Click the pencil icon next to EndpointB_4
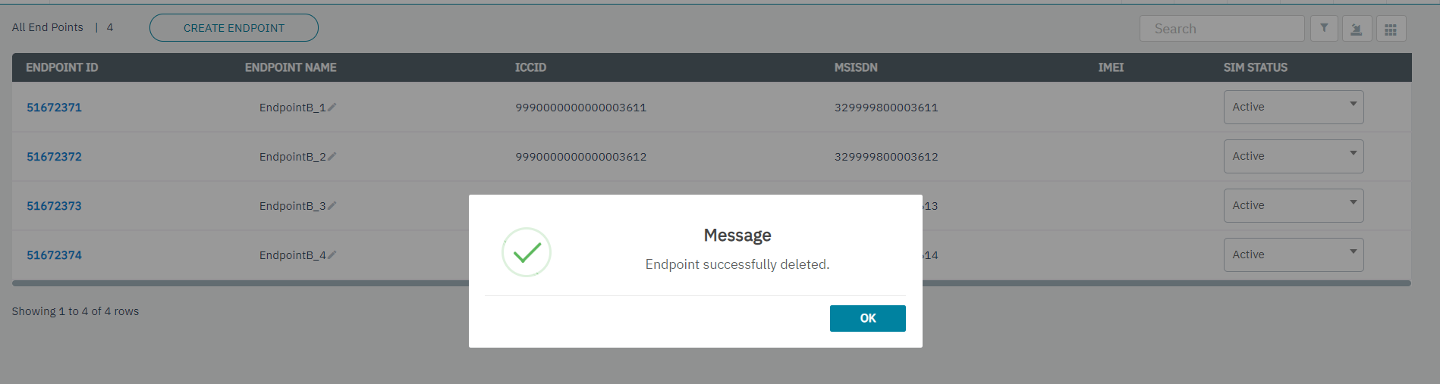 (x=332, y=255)
